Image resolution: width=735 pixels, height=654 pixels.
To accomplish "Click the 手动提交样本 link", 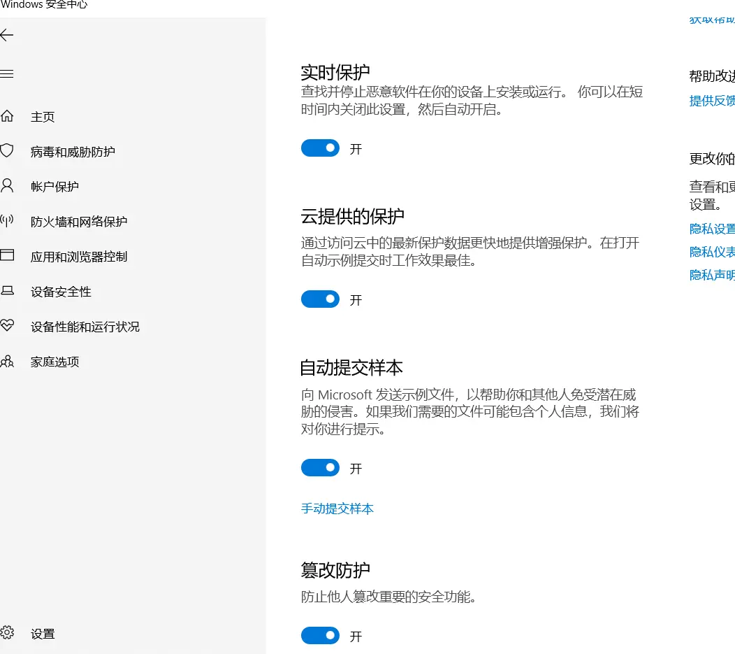I will point(337,509).
